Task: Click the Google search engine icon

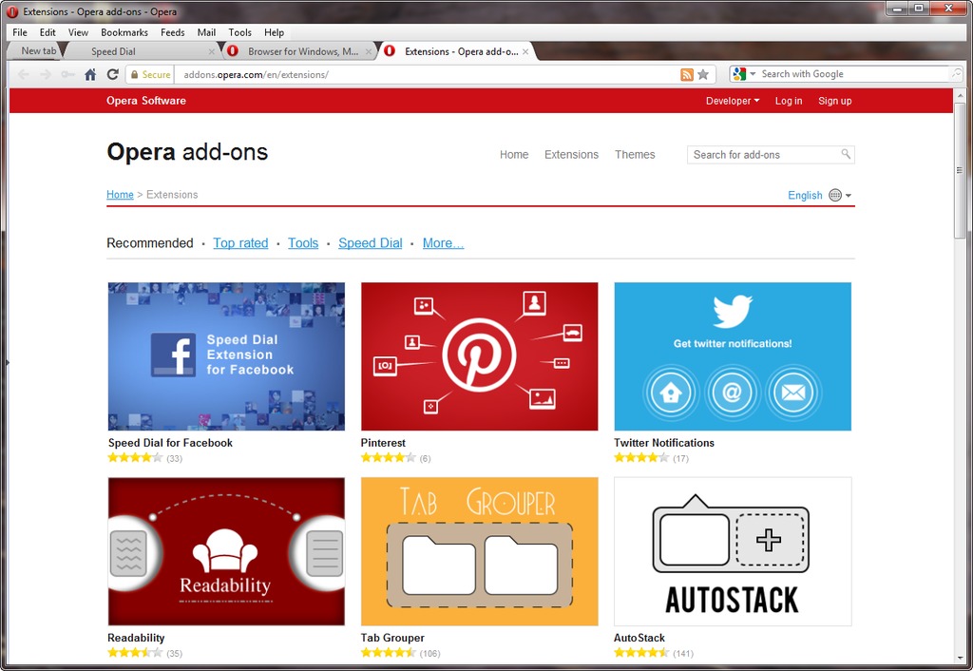Action: (739, 74)
